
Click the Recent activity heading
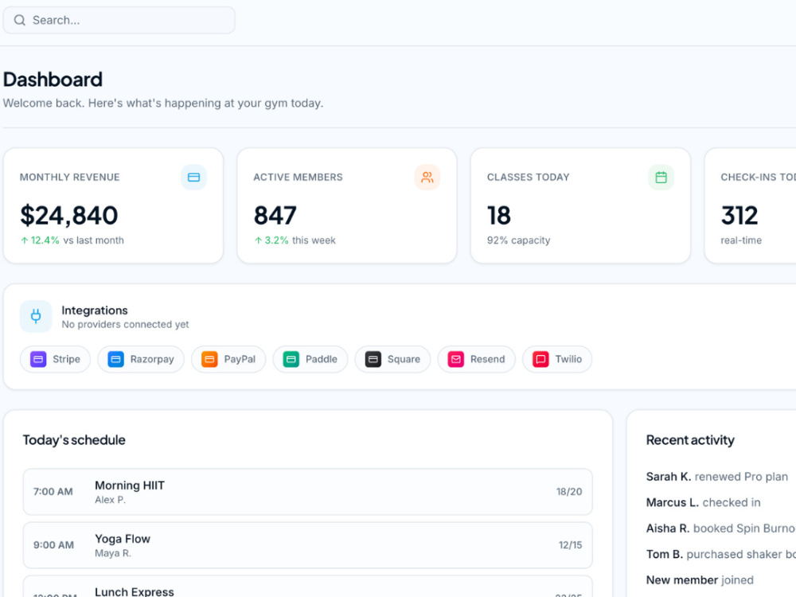690,440
